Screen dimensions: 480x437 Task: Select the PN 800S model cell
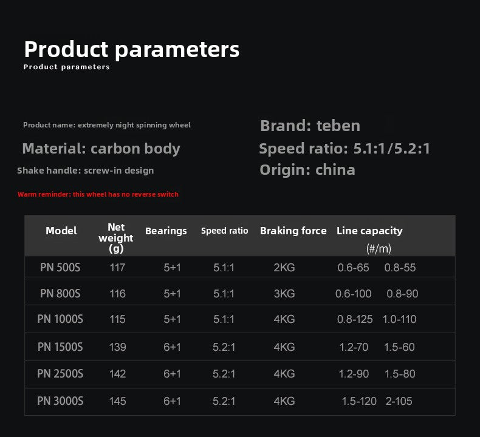tap(60, 294)
